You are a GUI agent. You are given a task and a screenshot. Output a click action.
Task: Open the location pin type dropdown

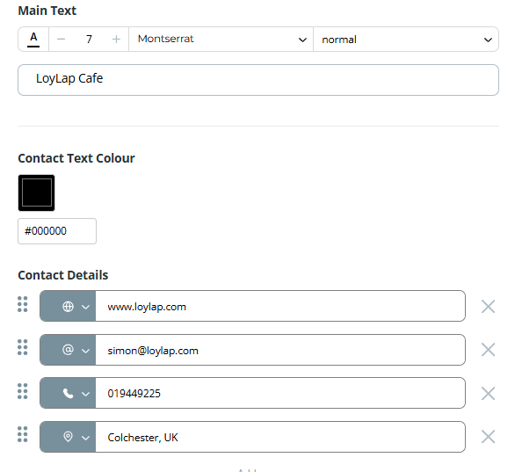pos(68,437)
